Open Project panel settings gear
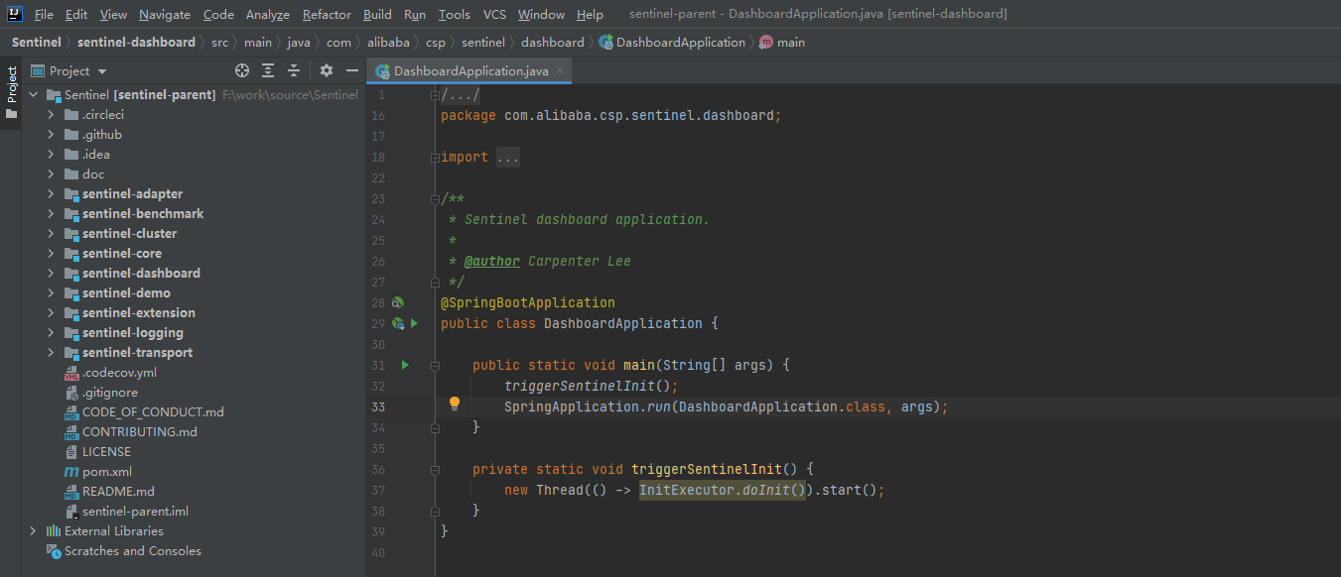This screenshot has width=1341, height=577. [327, 70]
